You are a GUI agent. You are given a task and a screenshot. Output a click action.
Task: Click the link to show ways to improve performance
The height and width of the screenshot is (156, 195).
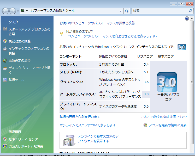(113, 36)
